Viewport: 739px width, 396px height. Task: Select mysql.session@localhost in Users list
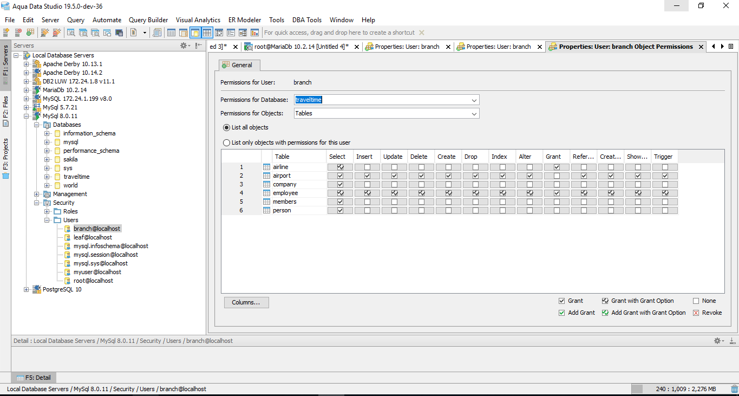[106, 255]
